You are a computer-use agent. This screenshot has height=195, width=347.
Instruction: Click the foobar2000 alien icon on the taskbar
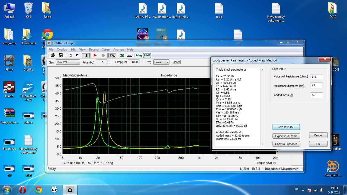click(x=54, y=190)
